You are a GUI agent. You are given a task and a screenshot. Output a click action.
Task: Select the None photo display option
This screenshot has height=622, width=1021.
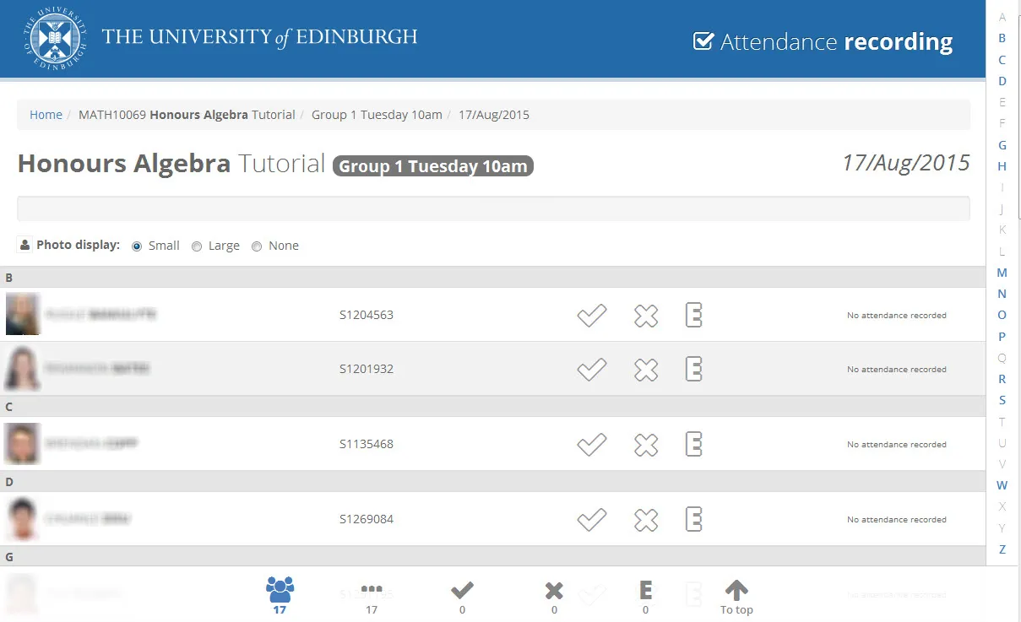[x=256, y=246]
